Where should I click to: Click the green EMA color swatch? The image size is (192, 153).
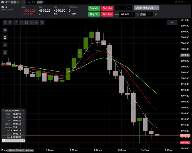click(11, 131)
